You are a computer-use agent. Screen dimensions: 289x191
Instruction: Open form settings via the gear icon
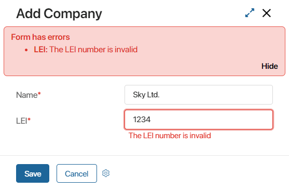[106, 173]
